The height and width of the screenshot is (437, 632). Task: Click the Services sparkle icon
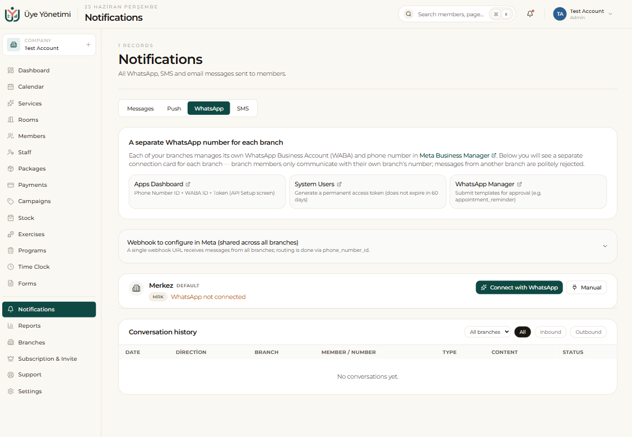11,103
